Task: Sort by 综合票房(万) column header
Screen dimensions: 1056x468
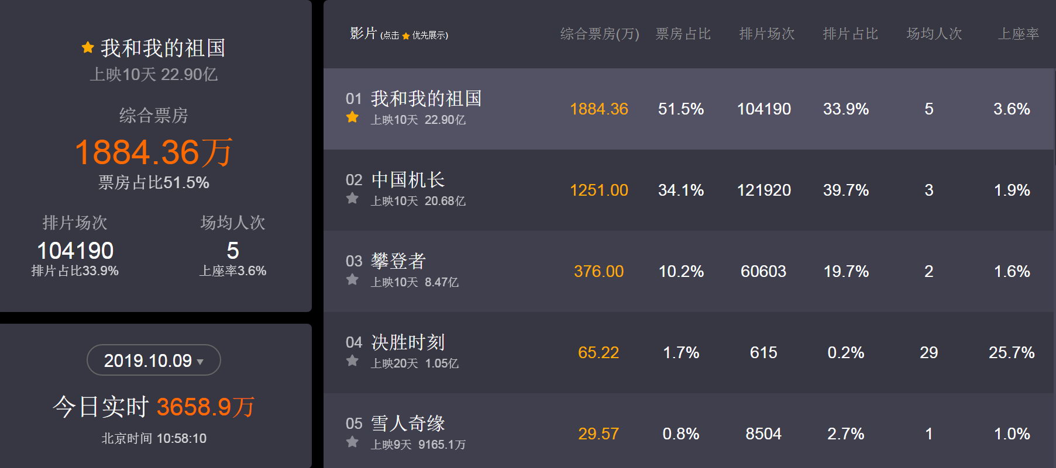Action: pos(600,34)
